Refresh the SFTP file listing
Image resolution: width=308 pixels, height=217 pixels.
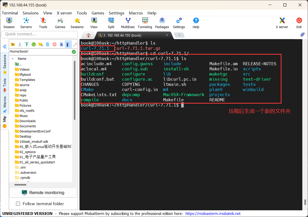[x=34, y=44]
